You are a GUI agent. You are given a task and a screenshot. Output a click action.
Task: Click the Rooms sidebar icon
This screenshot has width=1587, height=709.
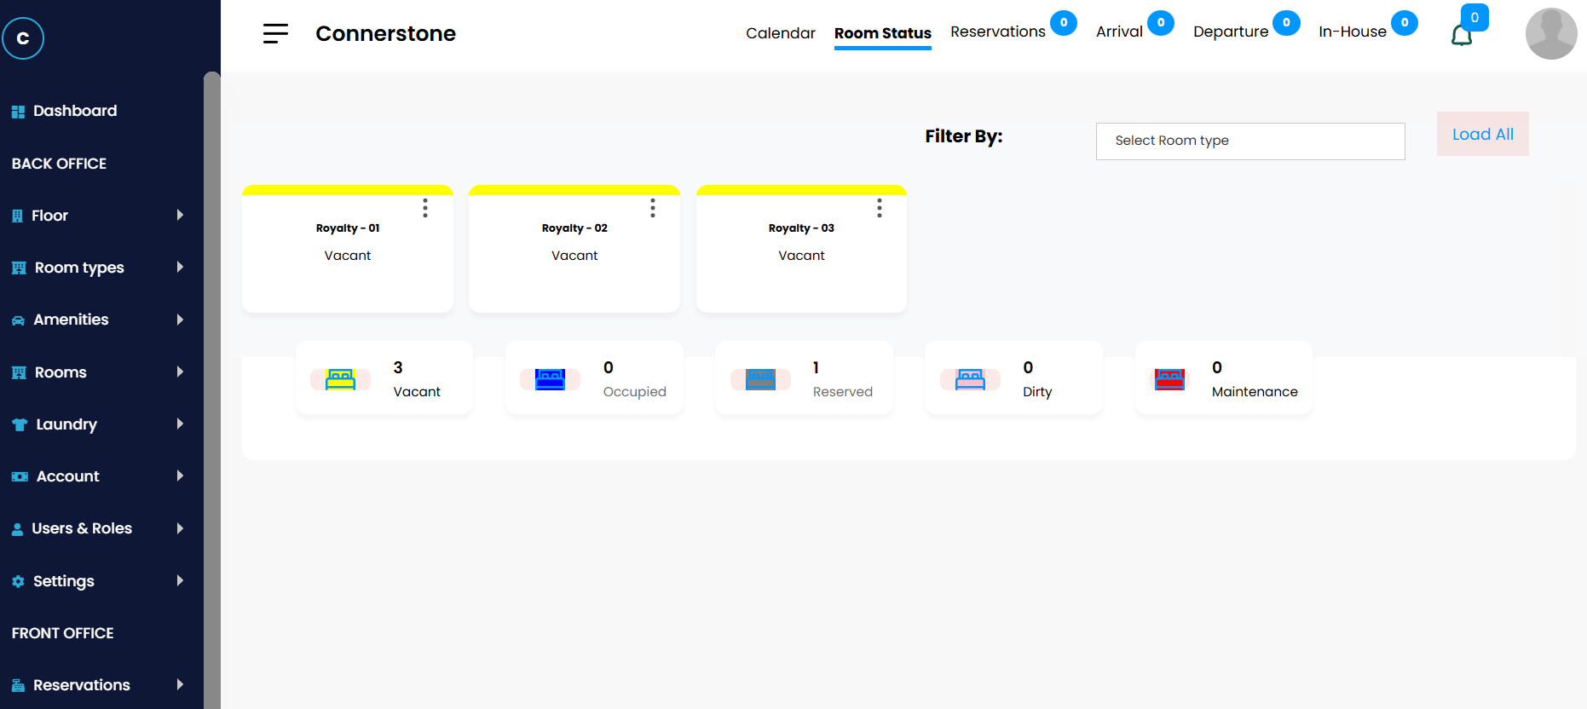point(19,372)
